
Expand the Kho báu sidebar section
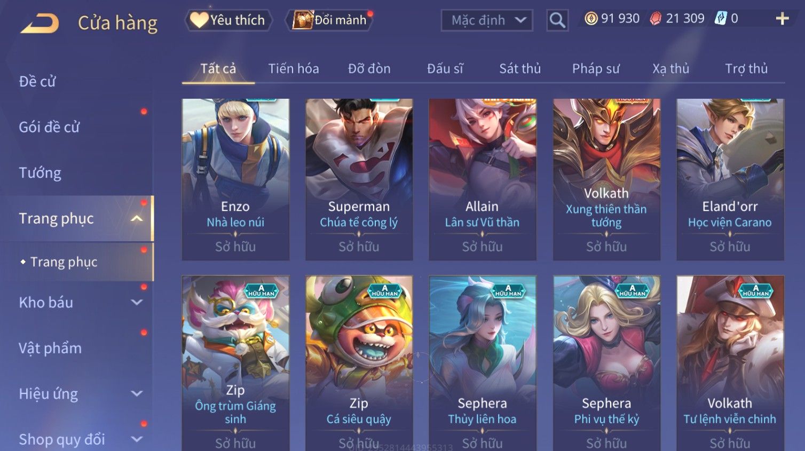pos(137,302)
